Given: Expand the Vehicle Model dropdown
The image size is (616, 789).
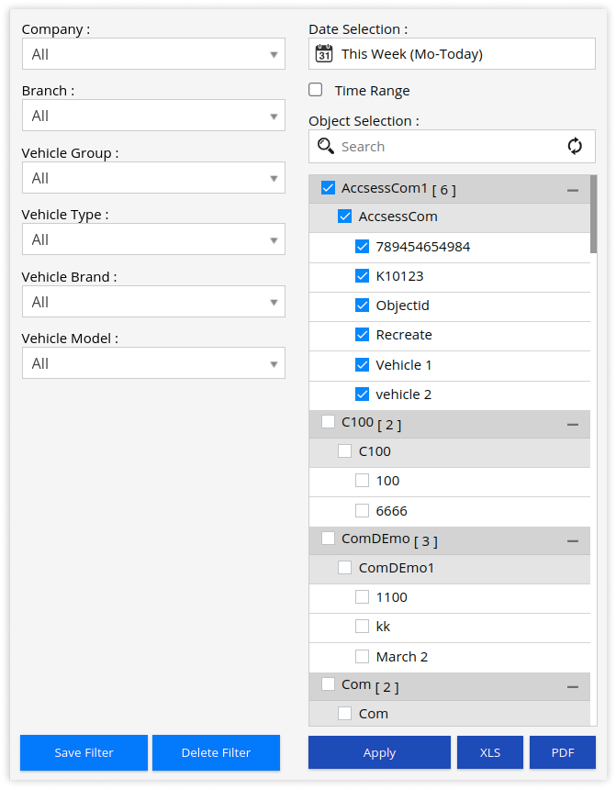Looking at the screenshot, I should (x=153, y=363).
